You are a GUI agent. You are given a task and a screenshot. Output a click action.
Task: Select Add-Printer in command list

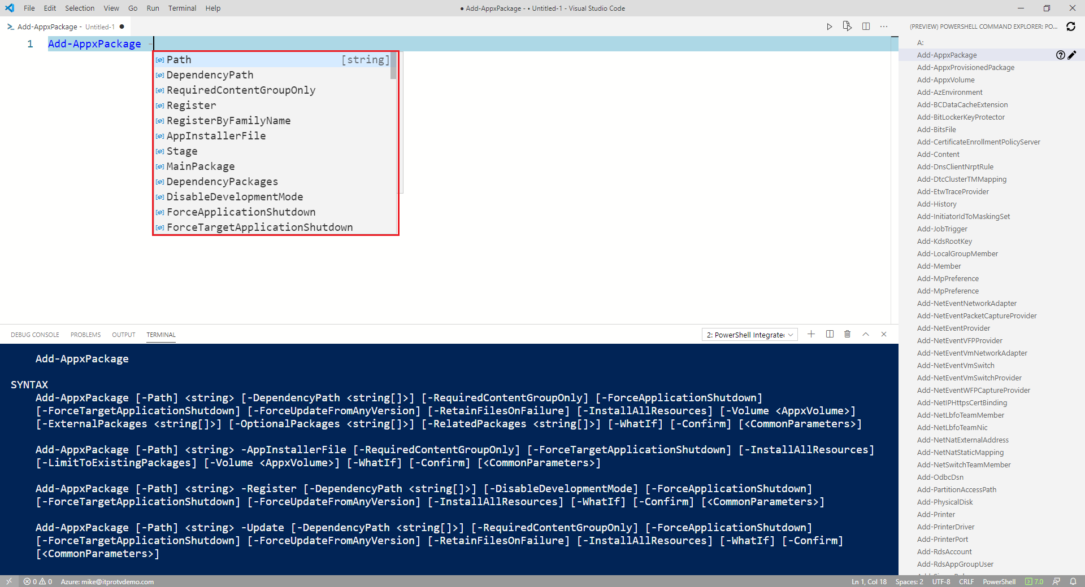point(936,515)
